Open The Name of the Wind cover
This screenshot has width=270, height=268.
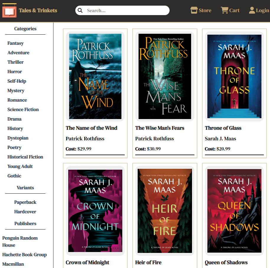95,76
